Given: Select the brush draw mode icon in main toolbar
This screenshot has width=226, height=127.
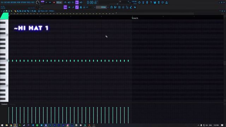Looking at the screenshot, I should (x=73, y=7).
